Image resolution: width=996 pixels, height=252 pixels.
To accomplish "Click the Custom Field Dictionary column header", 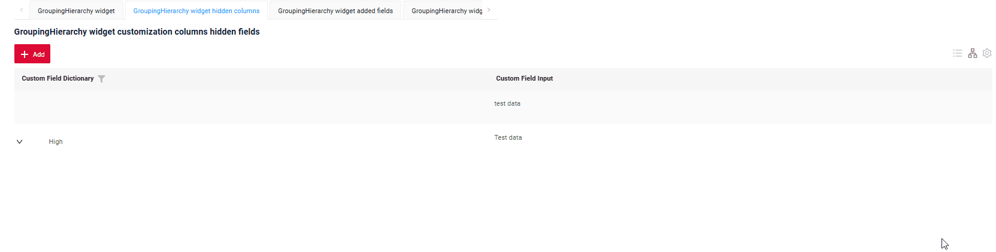I will click(x=57, y=78).
